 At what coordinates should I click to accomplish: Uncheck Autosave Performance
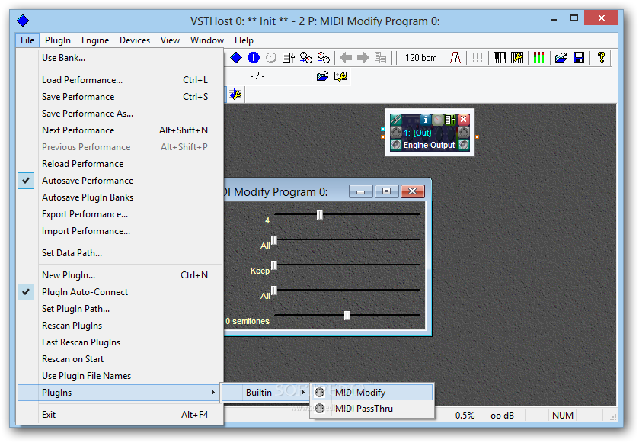tap(120, 181)
